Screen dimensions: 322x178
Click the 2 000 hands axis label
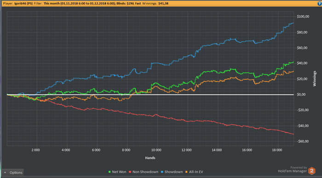tap(35, 150)
